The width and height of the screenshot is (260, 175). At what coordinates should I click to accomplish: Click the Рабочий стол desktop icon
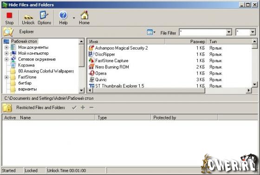6,41
